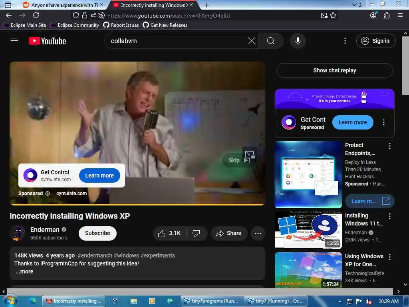Open a new browser tab
This screenshot has width=409, height=307.
206,5
